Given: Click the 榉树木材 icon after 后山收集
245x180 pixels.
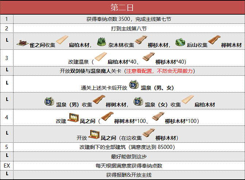Looking at the screenshot, I should pyautogui.click(x=214, y=40).
